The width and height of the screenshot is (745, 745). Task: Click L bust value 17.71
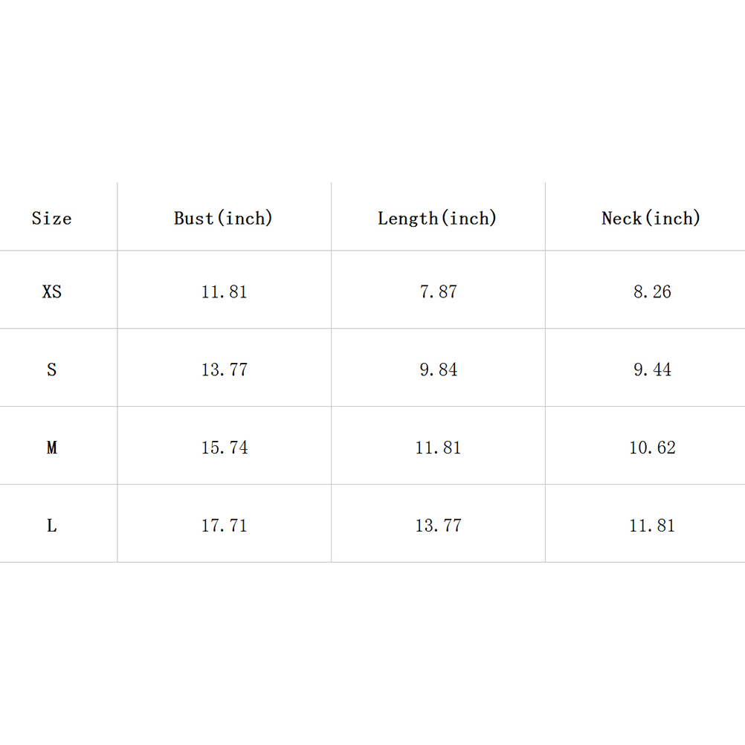(224, 526)
